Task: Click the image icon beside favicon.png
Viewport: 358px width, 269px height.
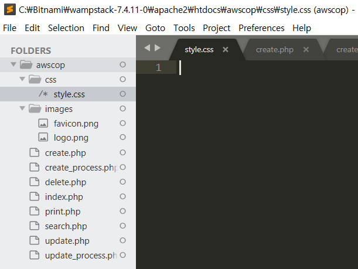Action: [43, 123]
